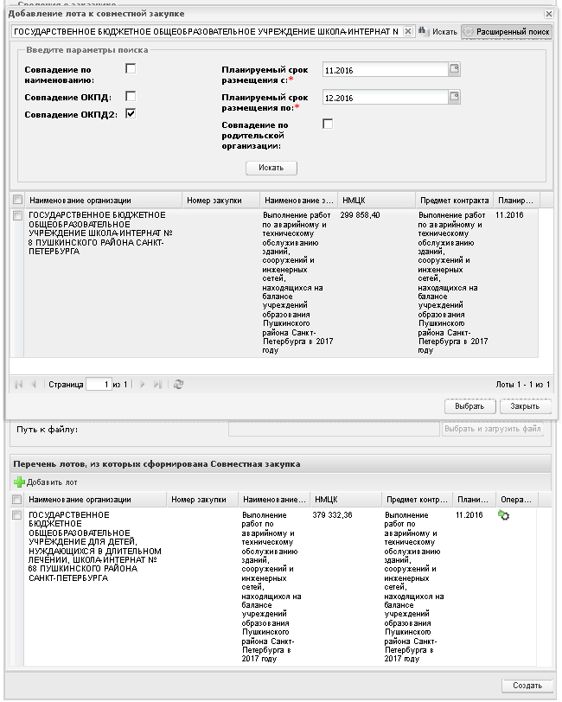Click green plus Добавить лот icon
Viewport: 562px width, 702px height.
[19, 482]
